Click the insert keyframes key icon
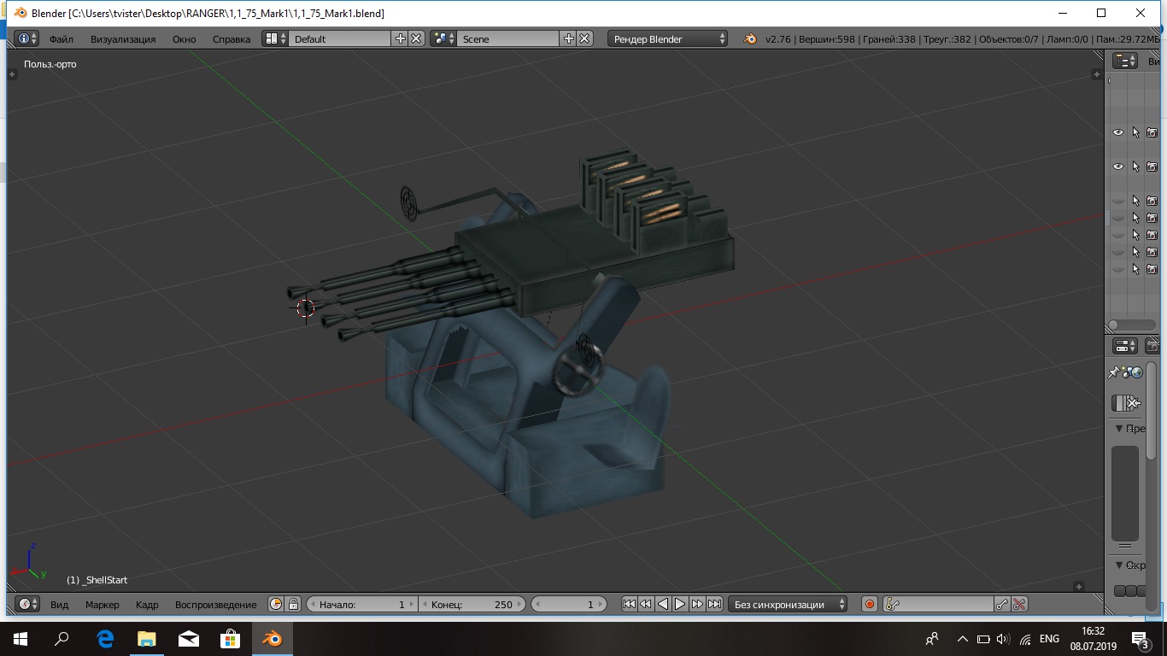1167x656 pixels. [x=1002, y=604]
